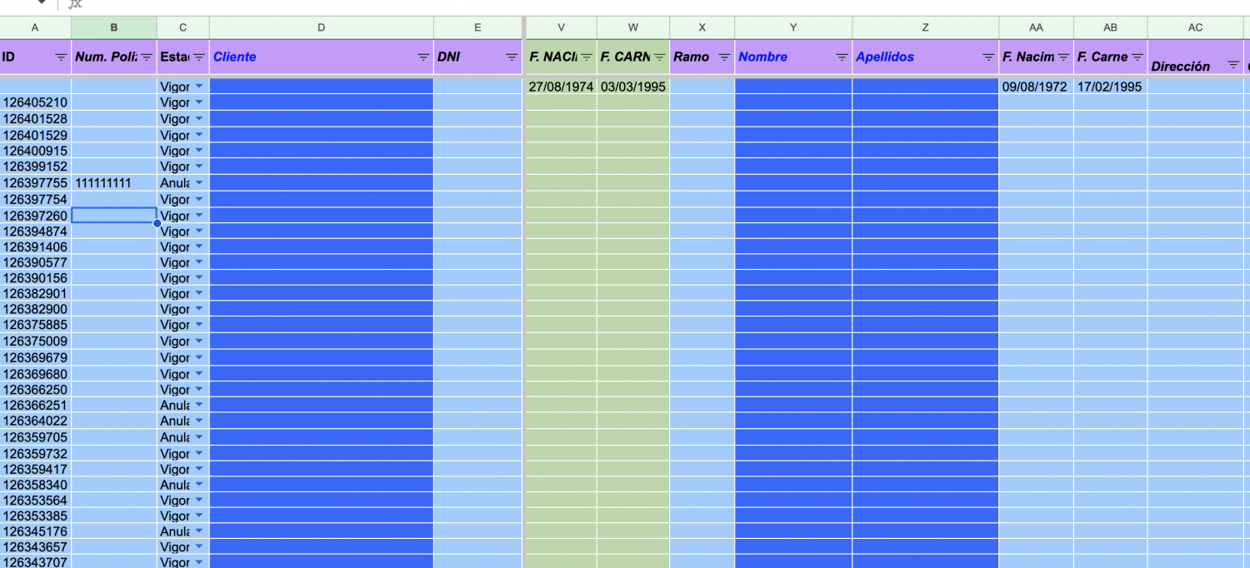Select cell with ID 126343657
Viewport: 1250px width, 568px height.
point(35,547)
